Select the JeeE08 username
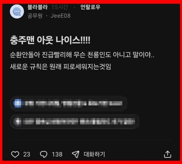 point(61,16)
